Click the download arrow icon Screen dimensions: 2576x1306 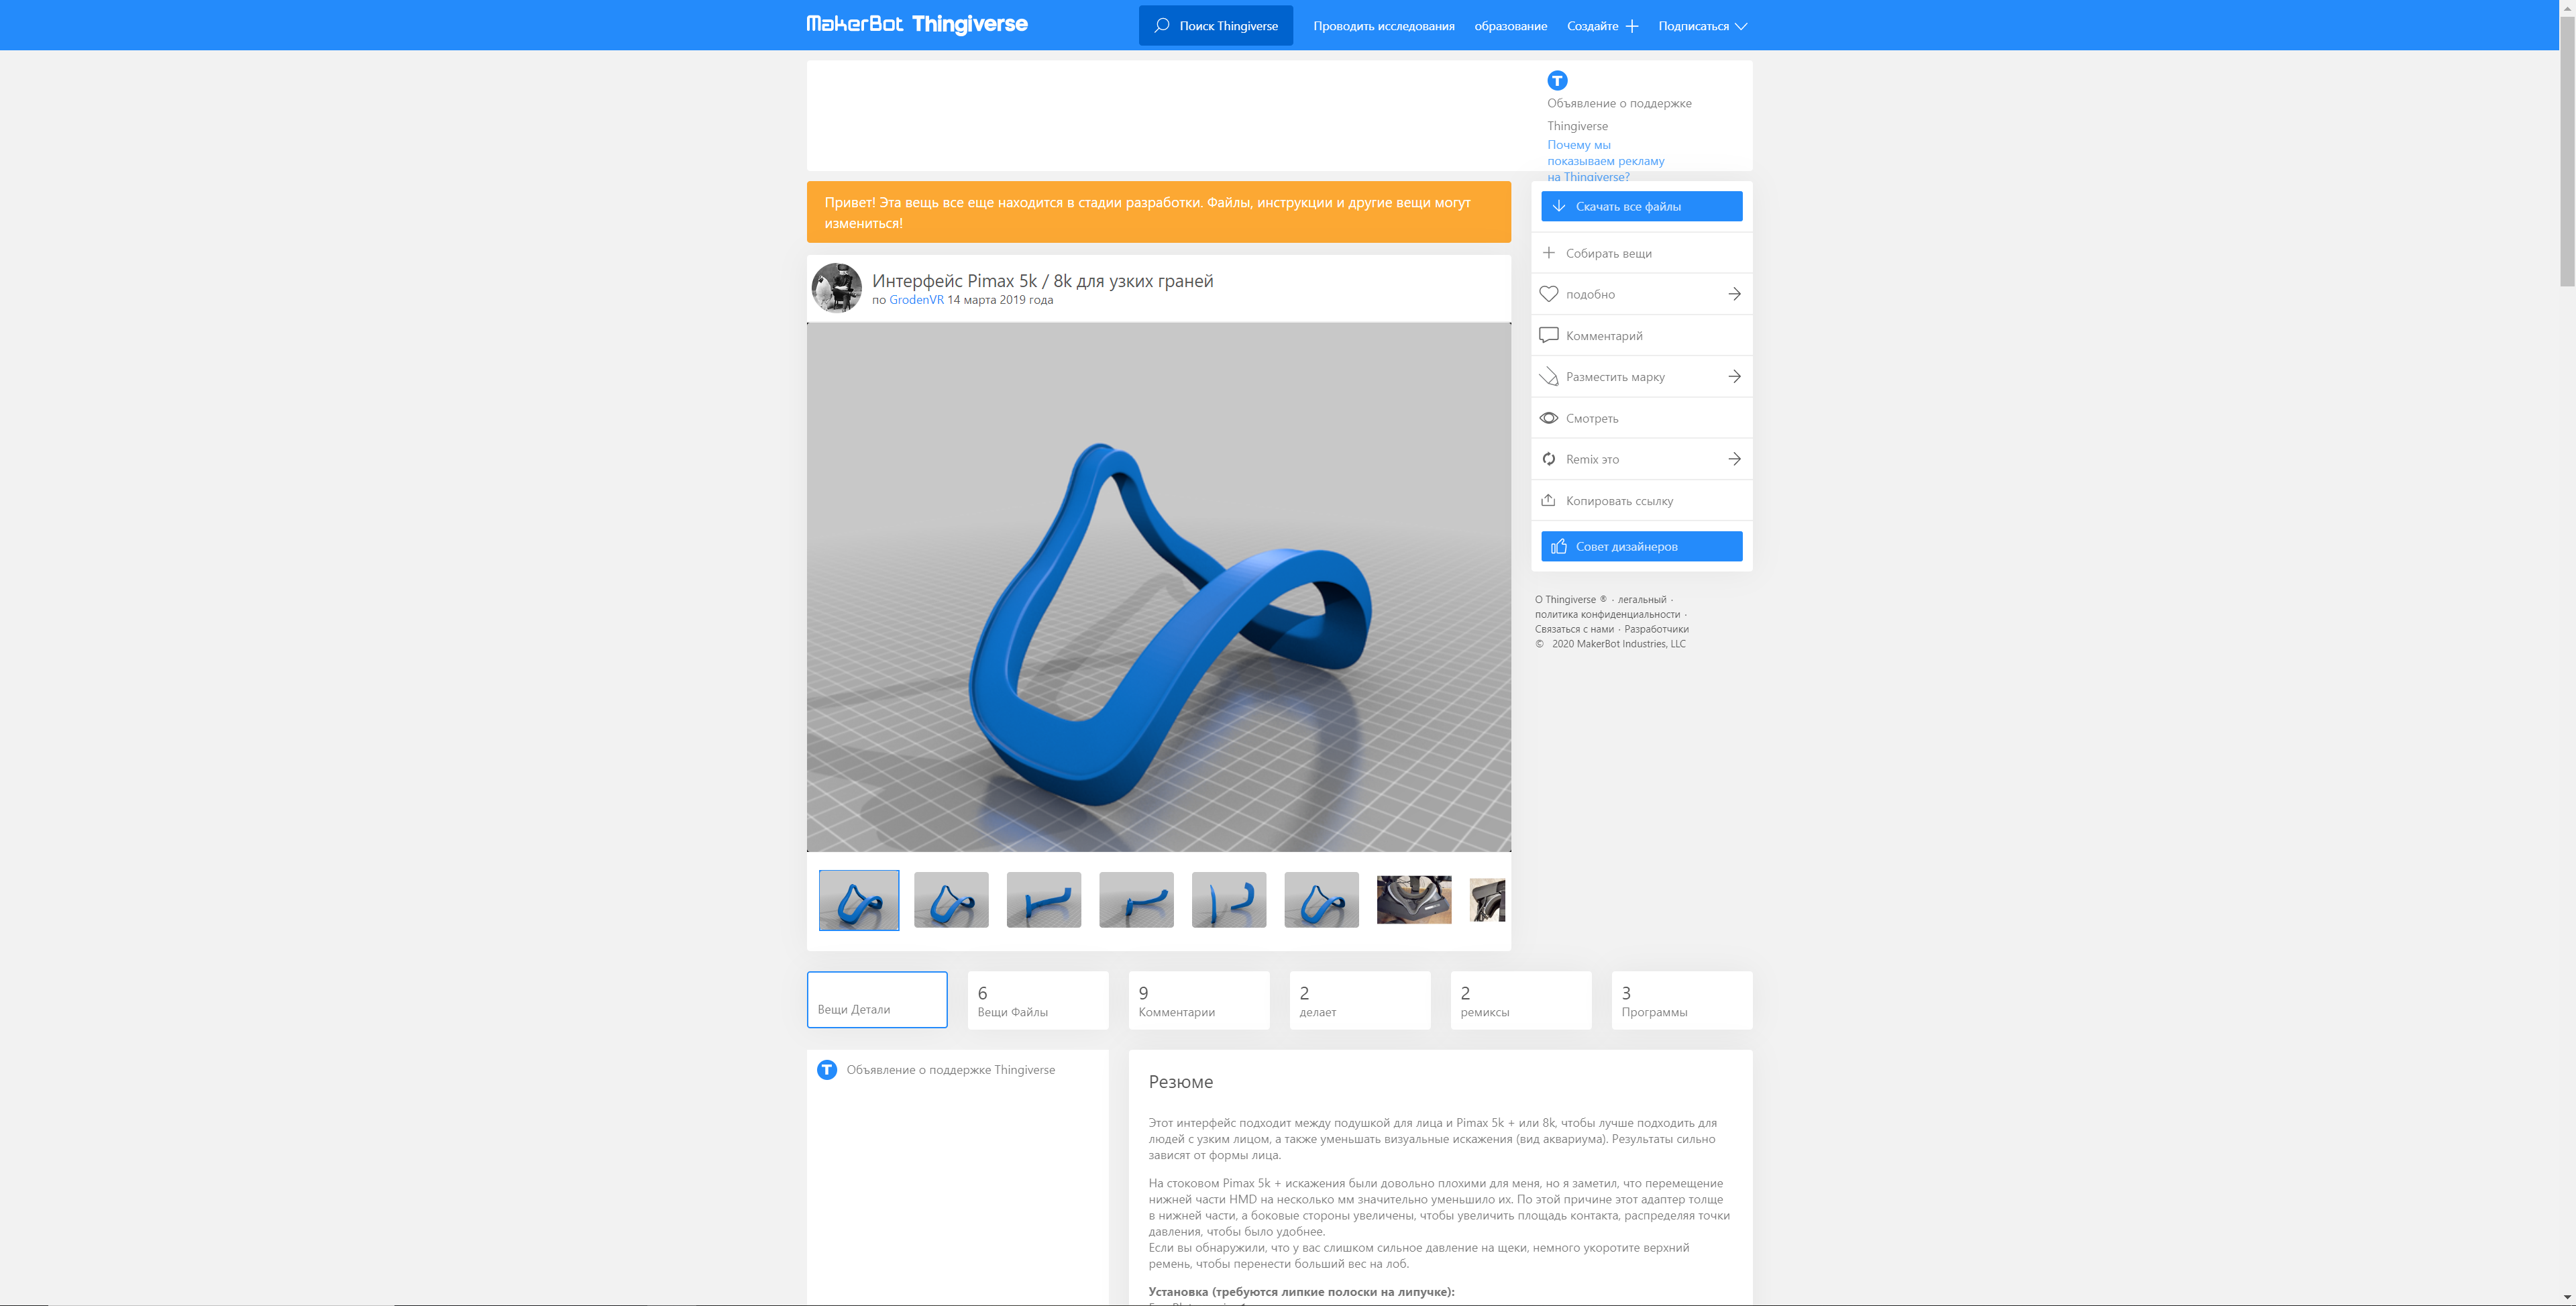click(1558, 206)
